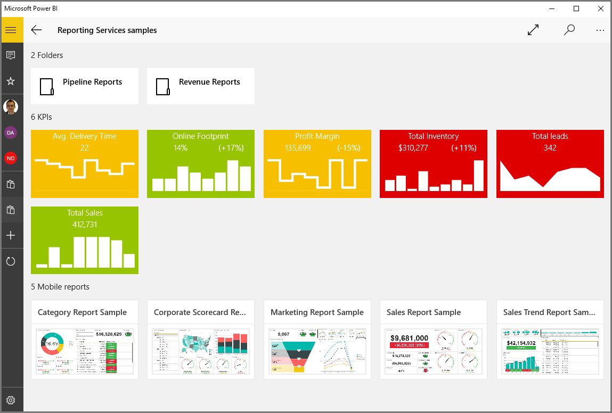Viewport: 612px width, 413px height.
Task: Open the more options ellipsis menu
Action: coord(600,30)
